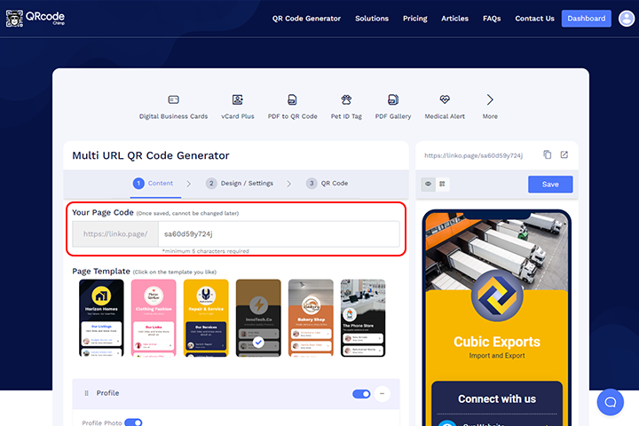639x426 pixels.
Task: Toggle the Profile section switch
Action: (361, 394)
